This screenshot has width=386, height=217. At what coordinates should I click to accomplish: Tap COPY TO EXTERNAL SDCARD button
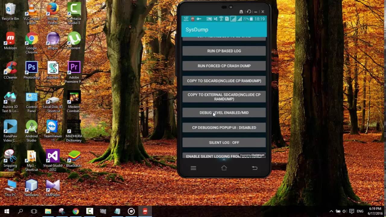click(224, 97)
